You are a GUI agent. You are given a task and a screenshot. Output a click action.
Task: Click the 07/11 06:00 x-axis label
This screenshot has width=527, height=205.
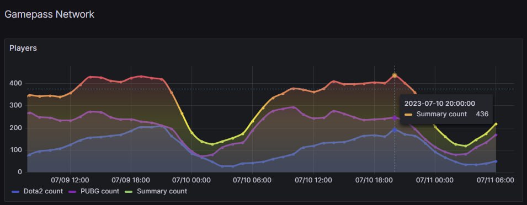pyautogui.click(x=496, y=180)
